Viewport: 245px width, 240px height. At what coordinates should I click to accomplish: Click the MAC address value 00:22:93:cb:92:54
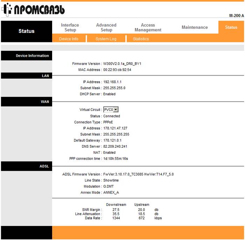tap(117, 70)
